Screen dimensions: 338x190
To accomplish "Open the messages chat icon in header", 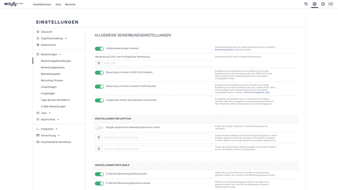I will pos(306,4).
